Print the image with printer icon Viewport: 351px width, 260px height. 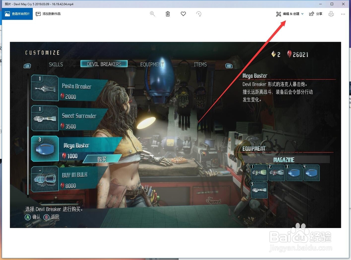[x=331, y=14]
